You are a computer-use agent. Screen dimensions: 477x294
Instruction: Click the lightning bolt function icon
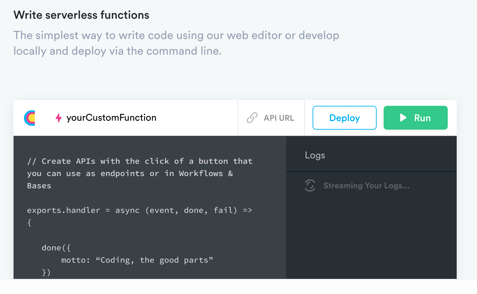(58, 118)
